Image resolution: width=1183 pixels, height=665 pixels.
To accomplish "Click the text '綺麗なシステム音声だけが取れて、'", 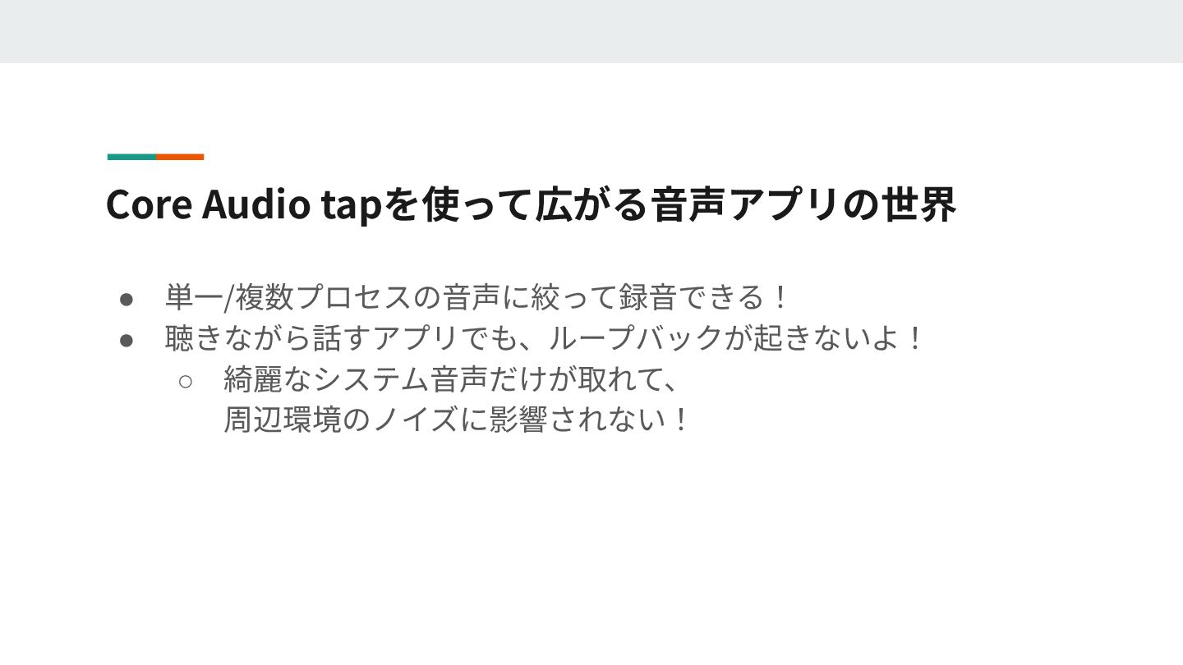I will (x=451, y=379).
